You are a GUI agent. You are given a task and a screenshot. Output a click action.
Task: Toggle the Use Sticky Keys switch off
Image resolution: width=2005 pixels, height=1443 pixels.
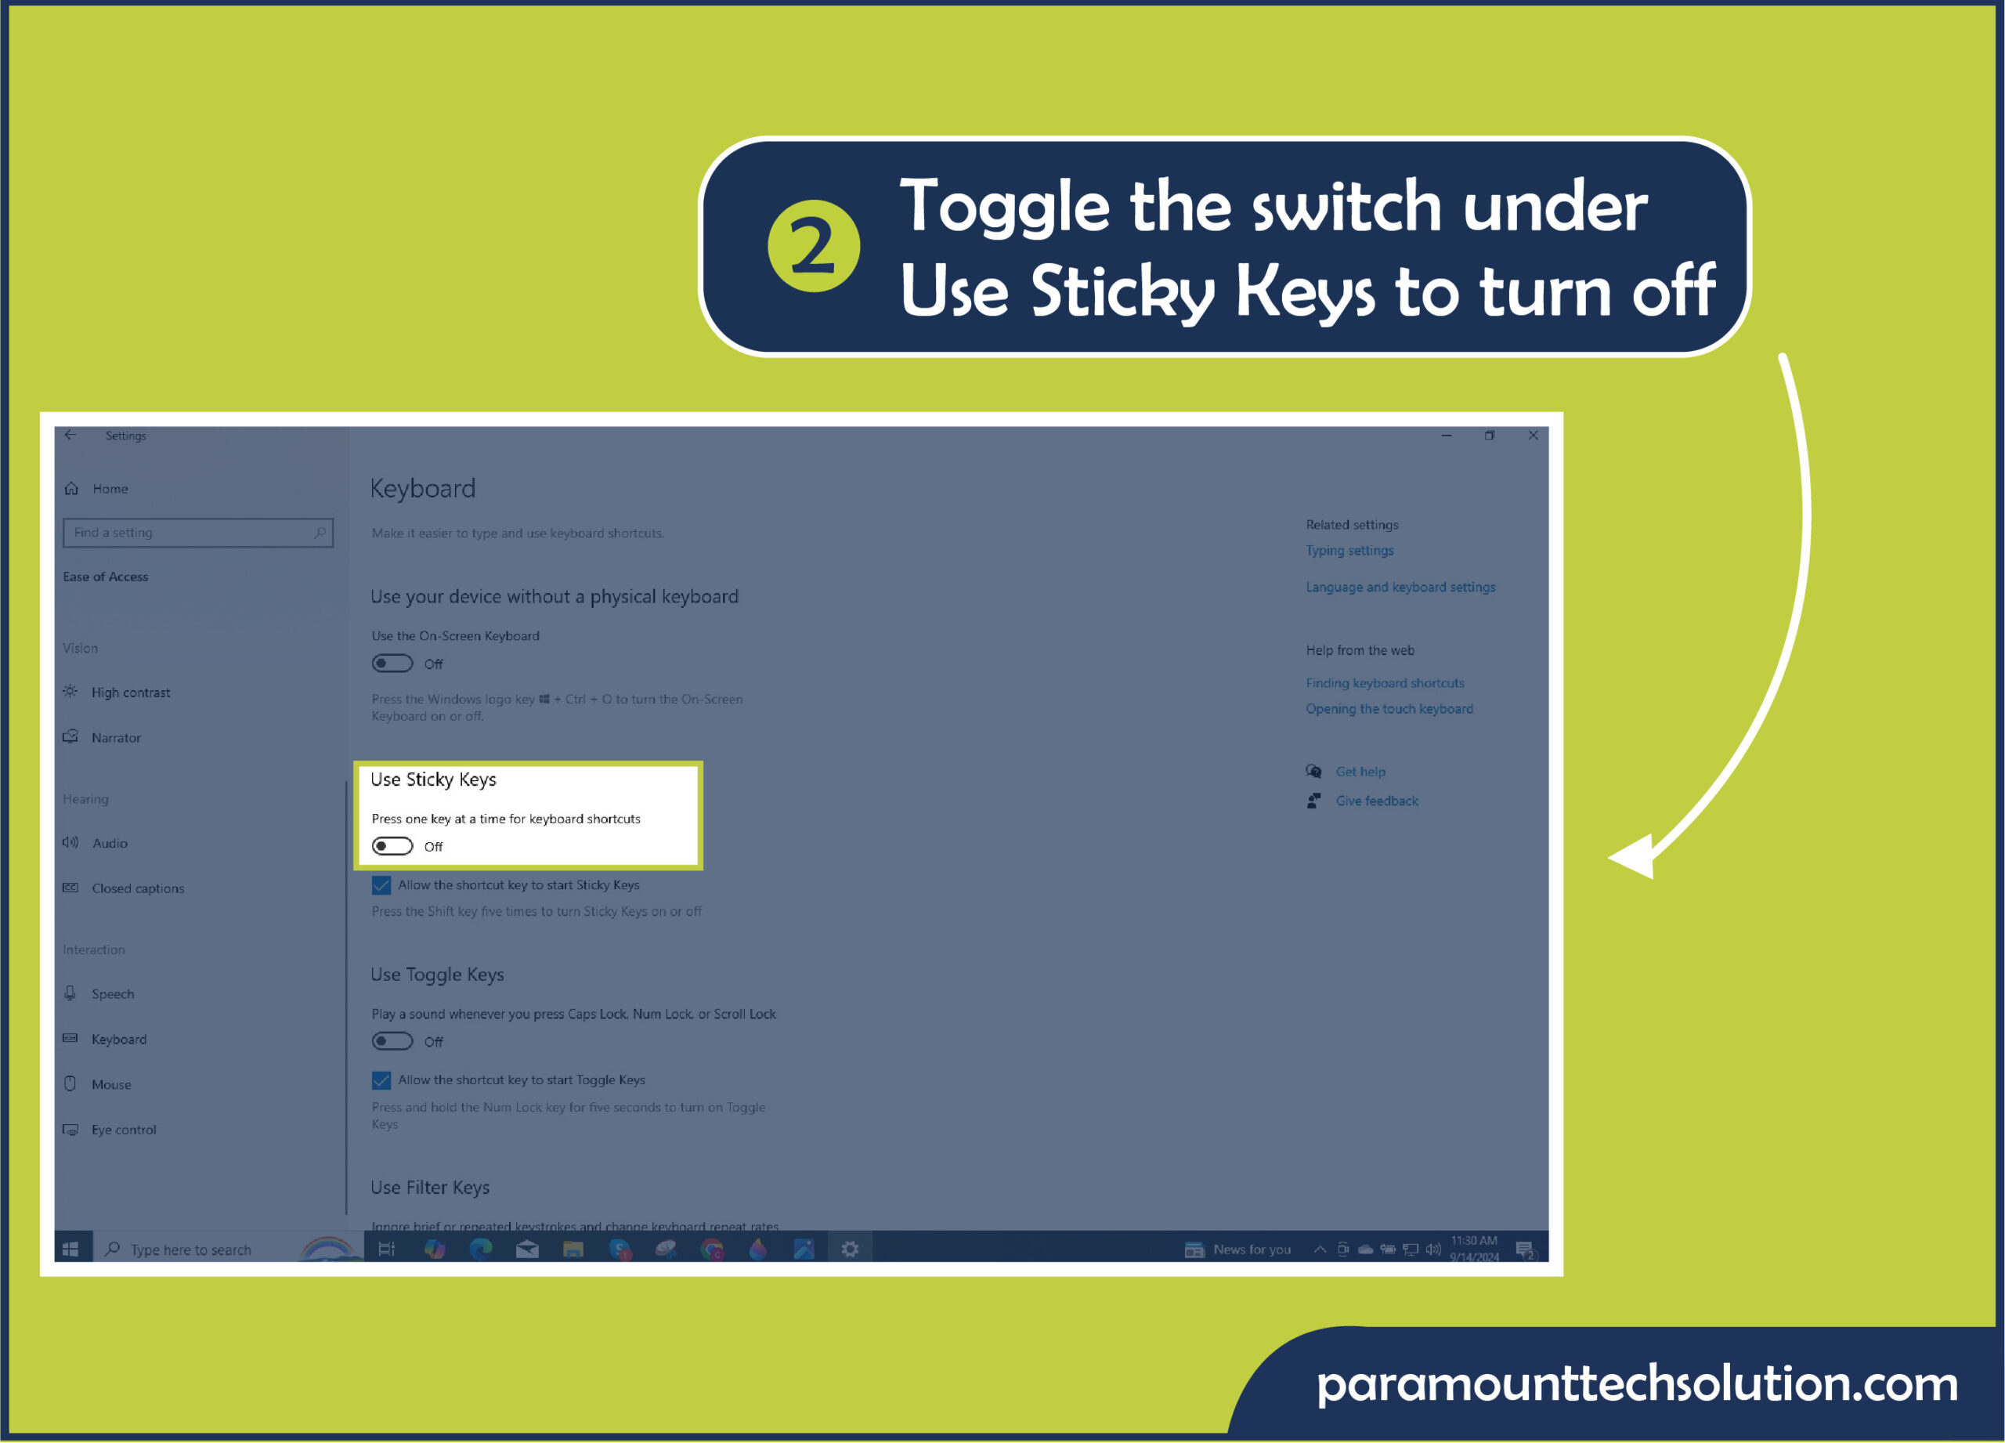[x=394, y=847]
